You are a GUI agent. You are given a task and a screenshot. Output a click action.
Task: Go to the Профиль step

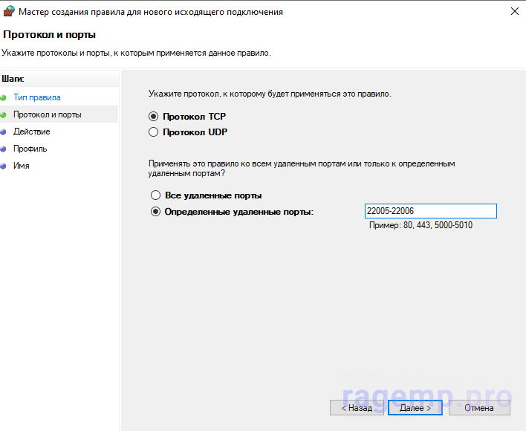30,149
